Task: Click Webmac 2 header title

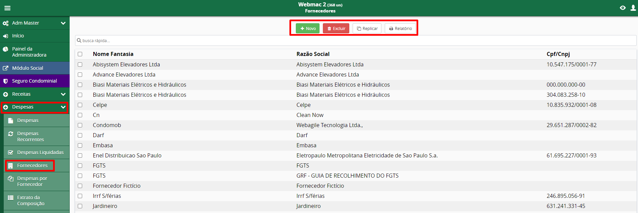Action: tap(312, 4)
